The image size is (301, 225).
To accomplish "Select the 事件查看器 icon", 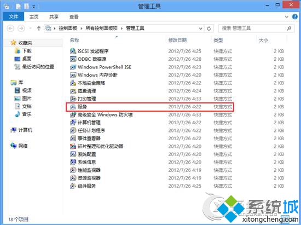I will point(73,138).
